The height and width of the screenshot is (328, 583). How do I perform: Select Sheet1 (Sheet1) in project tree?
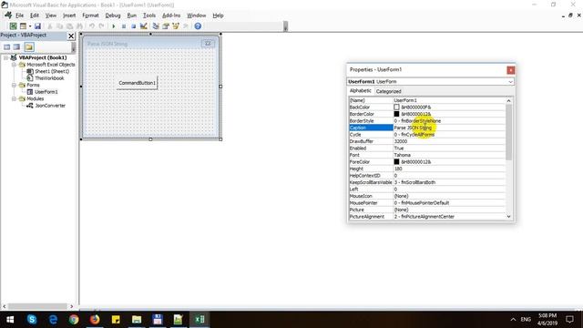click(52, 71)
